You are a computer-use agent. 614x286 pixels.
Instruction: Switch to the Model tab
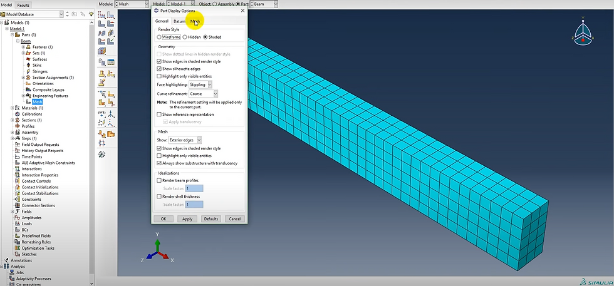point(8,5)
